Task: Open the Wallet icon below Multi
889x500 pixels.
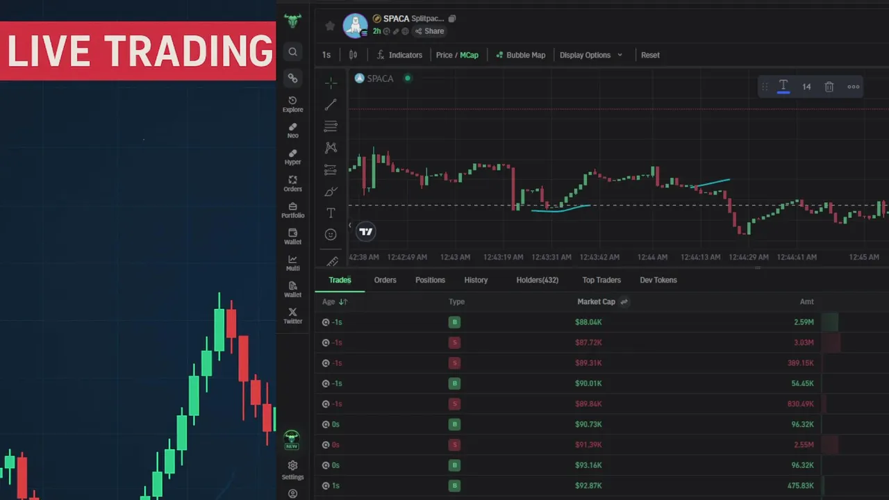Action: [x=292, y=290]
